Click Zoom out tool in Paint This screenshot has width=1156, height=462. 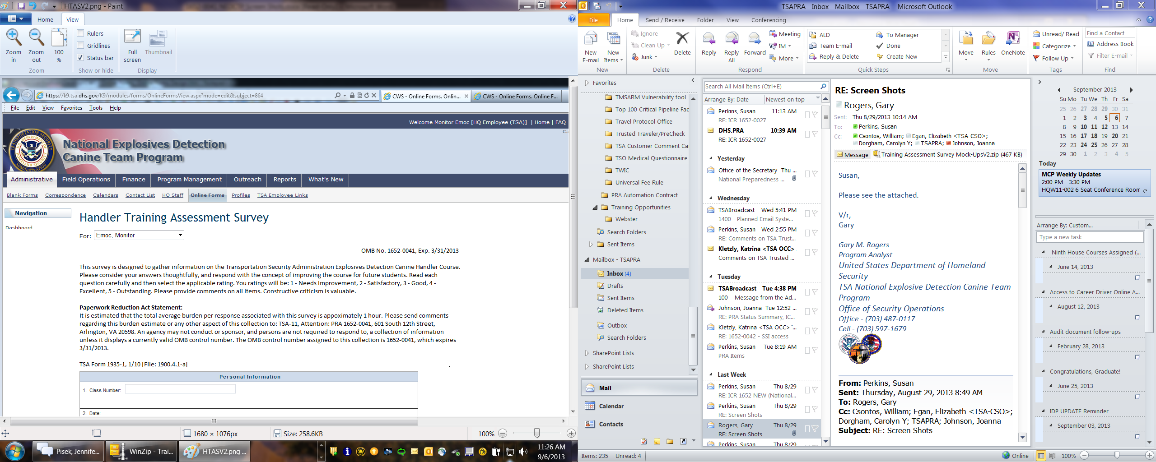coord(36,46)
